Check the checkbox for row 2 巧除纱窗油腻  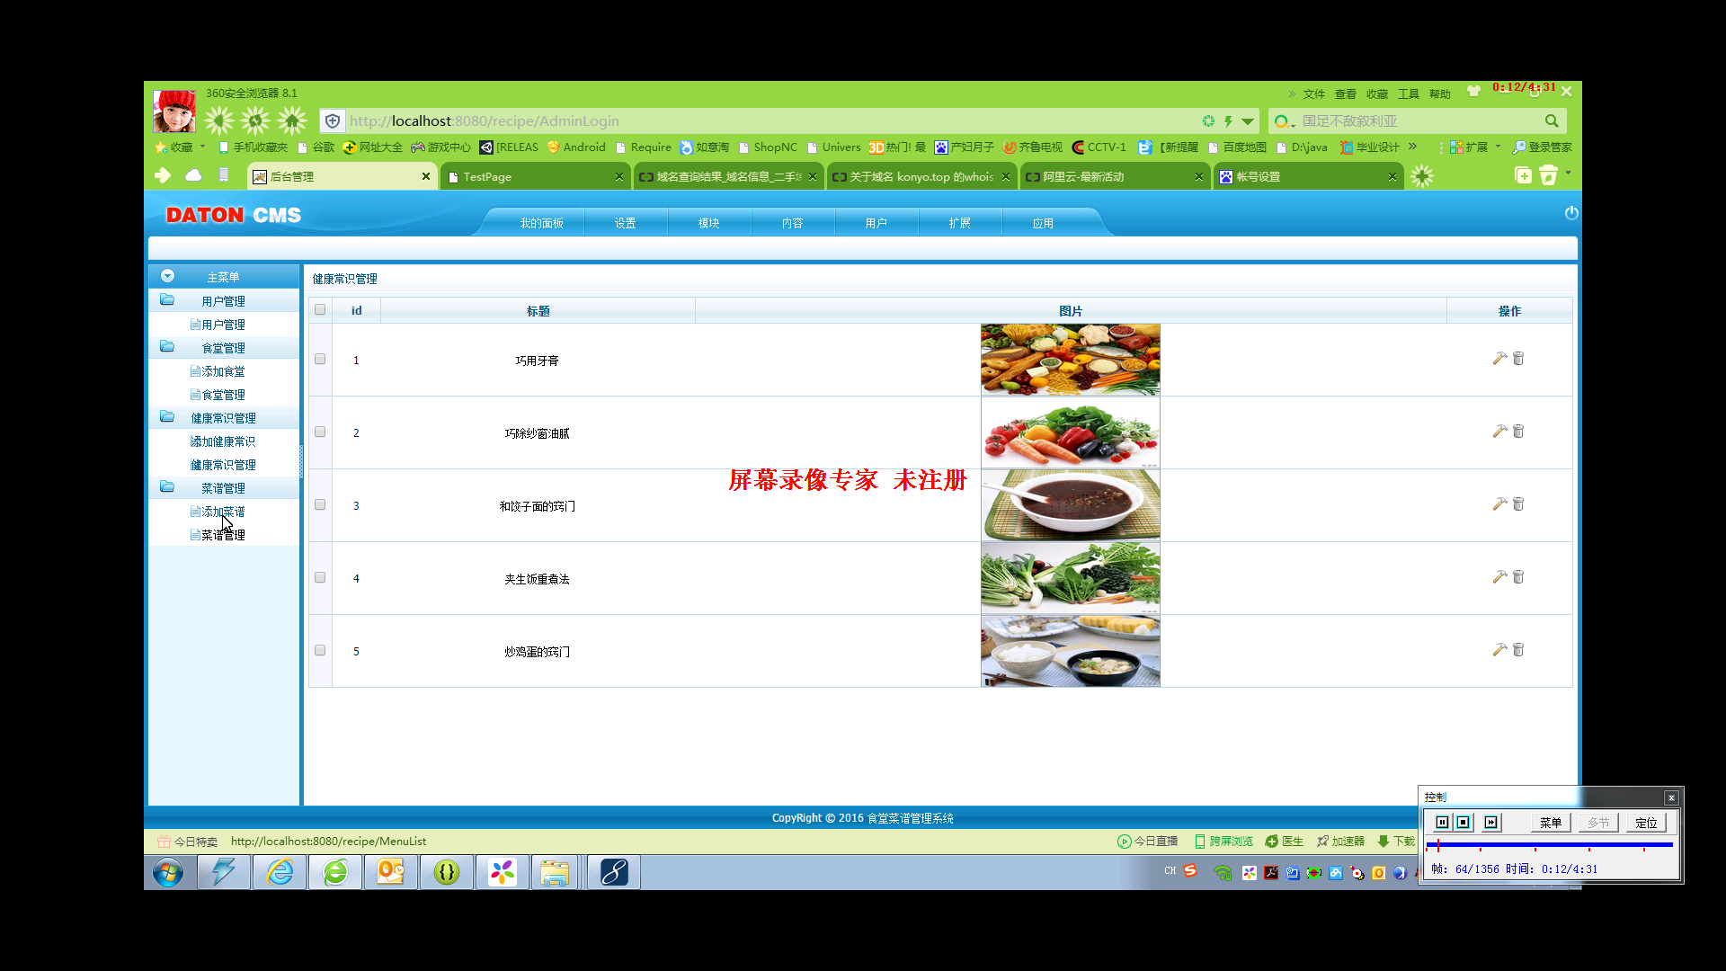[320, 432]
